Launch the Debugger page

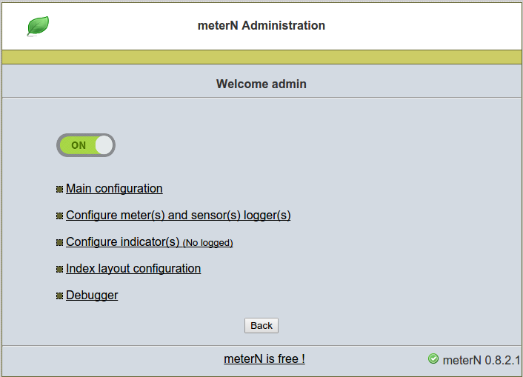(x=92, y=296)
